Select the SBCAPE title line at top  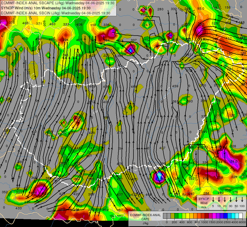pyautogui.click(x=58, y=3)
